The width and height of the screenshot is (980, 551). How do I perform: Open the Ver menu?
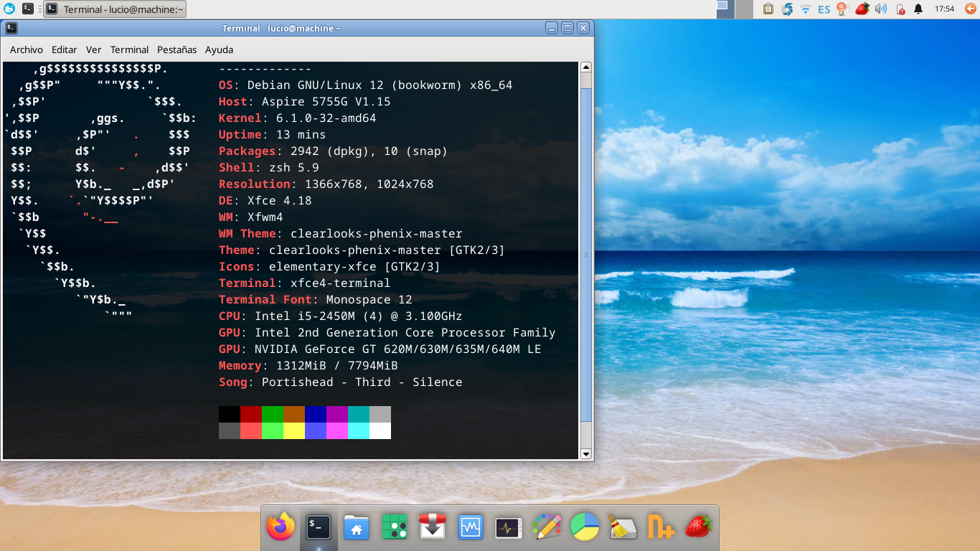click(x=93, y=50)
